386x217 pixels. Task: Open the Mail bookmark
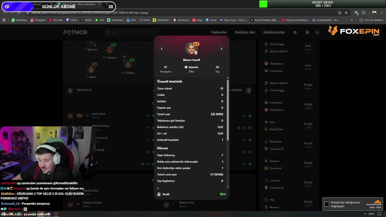point(131,20)
